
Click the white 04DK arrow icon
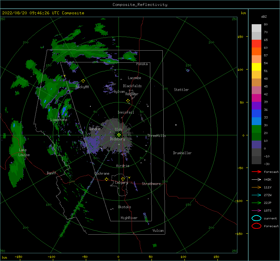point(256,180)
